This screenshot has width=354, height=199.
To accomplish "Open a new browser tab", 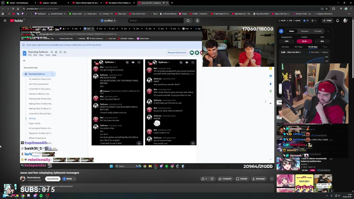I will 172,3.
